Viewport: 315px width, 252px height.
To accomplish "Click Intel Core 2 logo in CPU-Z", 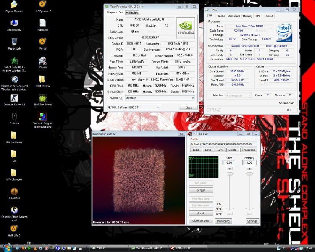I will [x=284, y=33].
